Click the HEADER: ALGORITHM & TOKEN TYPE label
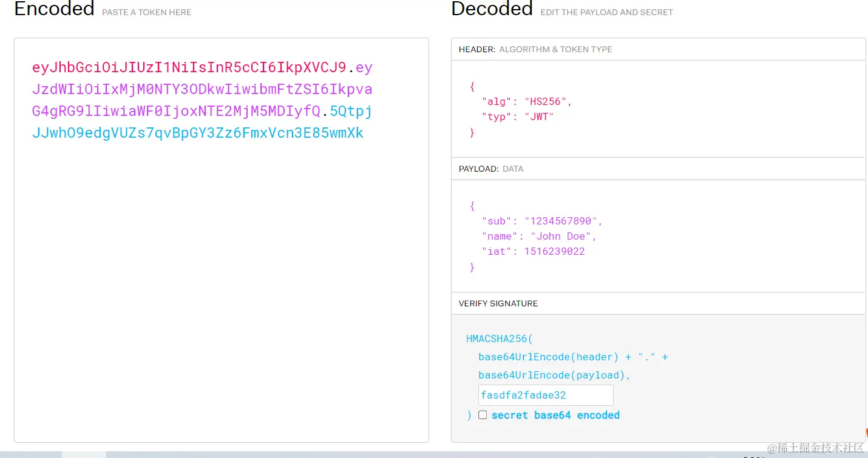 point(535,49)
